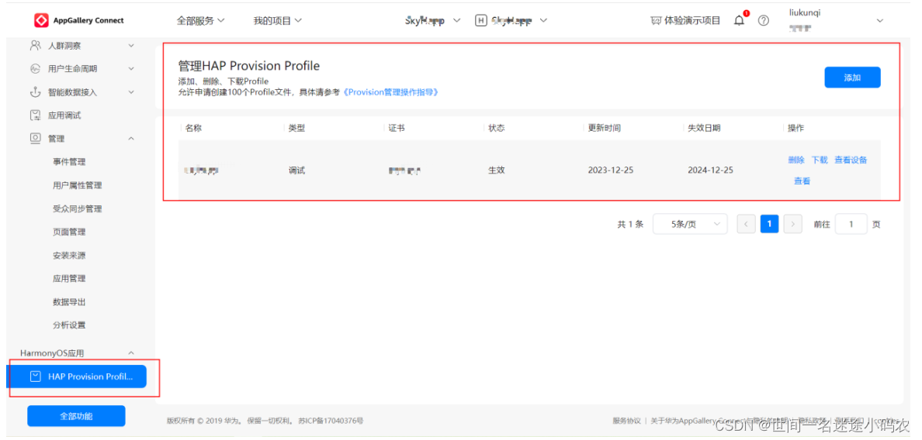
Task: Open the app selector dropdown beside H badge
Action: [543, 21]
